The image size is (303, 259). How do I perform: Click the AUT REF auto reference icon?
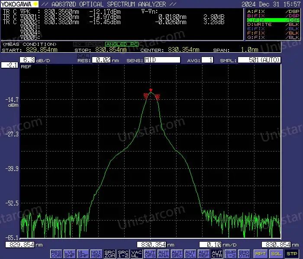pos(204,254)
